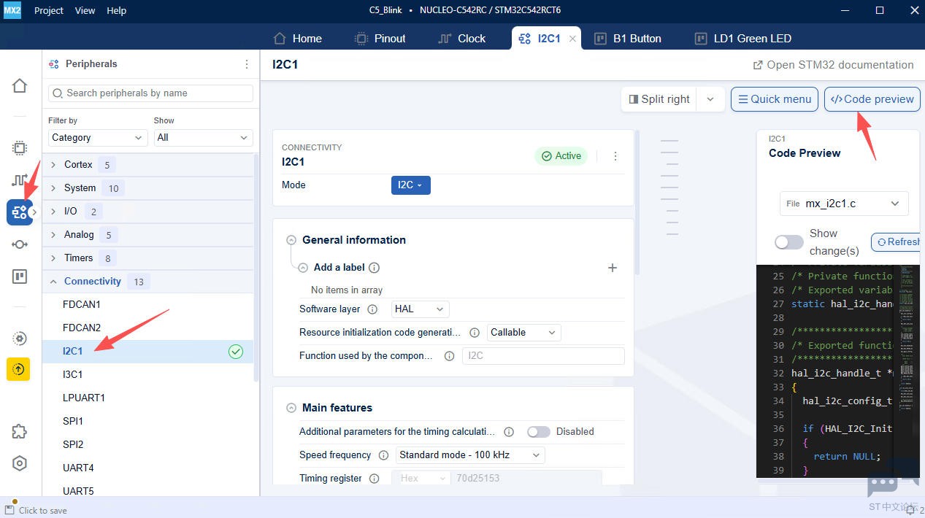
Task: Open the Clock waveform icon in sidebar
Action: coord(20,180)
